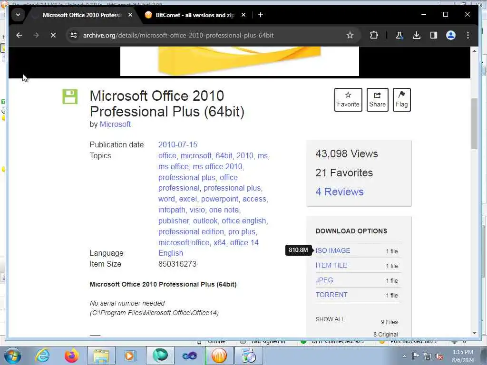Launch Internet Explorer from taskbar

tap(42, 355)
